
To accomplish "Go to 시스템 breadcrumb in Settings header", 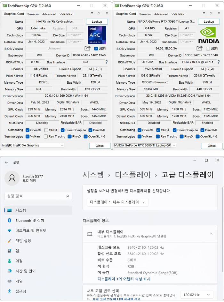I will click(93, 175).
